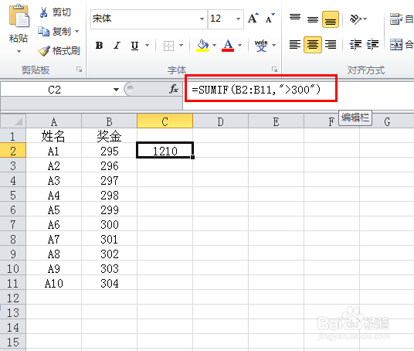This screenshot has width=414, height=351.
Task: Toggle Italic formatting
Action: pos(117,46)
